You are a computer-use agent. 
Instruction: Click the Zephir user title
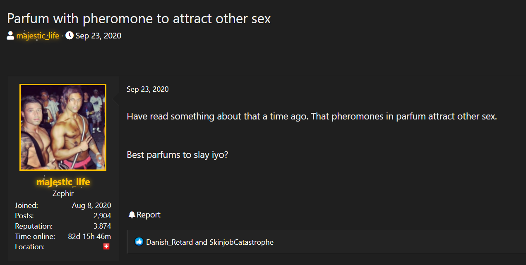click(63, 193)
